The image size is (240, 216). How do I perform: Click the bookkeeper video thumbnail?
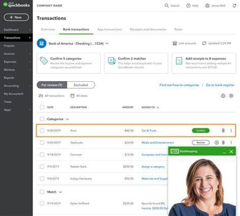click(202, 186)
